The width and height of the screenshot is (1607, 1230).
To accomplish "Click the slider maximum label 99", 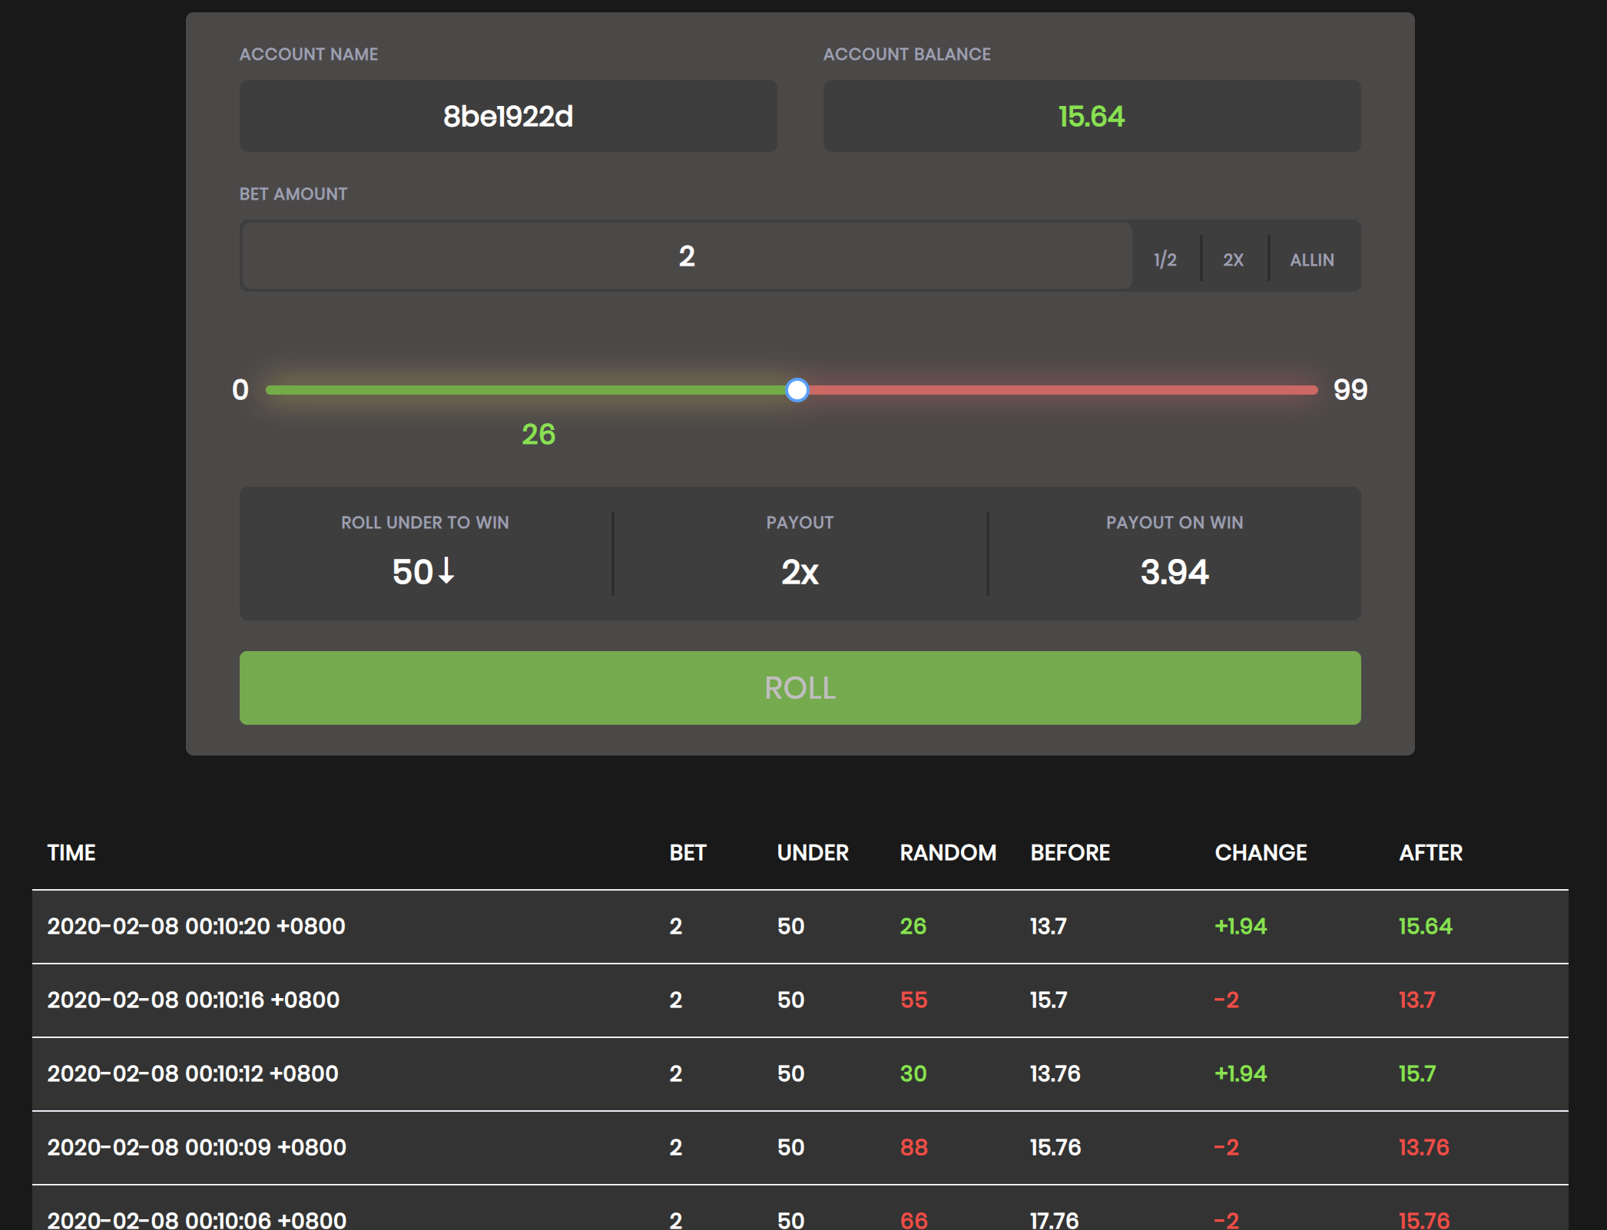I will point(1350,390).
